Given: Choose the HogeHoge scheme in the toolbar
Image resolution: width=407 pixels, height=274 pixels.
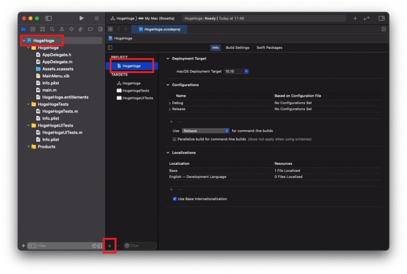Looking at the screenshot, I should click(122, 18).
